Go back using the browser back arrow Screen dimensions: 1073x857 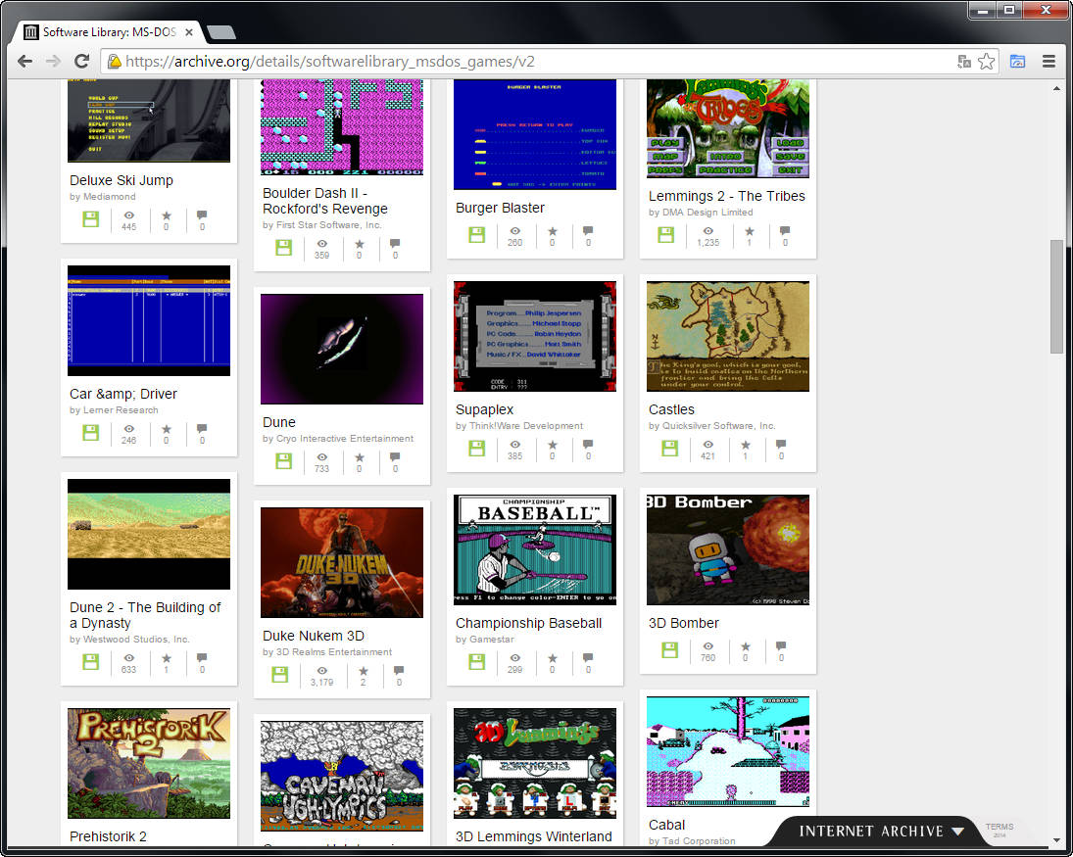(x=25, y=62)
